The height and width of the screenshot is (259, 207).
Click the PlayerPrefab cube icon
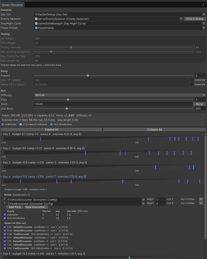click(36, 28)
